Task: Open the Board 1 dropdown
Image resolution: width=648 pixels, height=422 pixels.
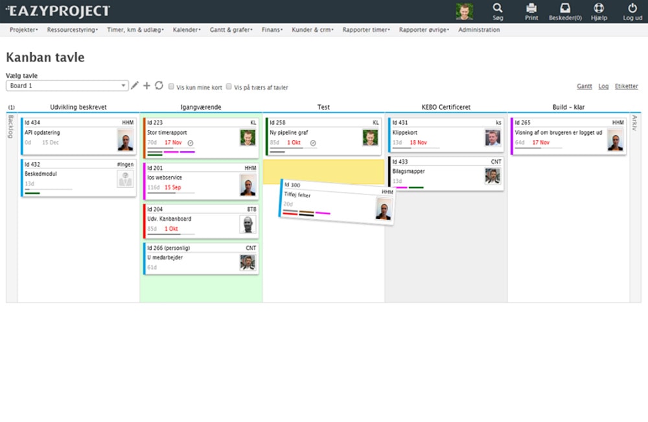Action: click(x=67, y=86)
